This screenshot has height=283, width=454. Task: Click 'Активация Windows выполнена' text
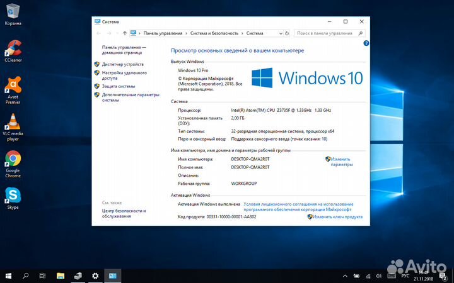[x=209, y=204]
